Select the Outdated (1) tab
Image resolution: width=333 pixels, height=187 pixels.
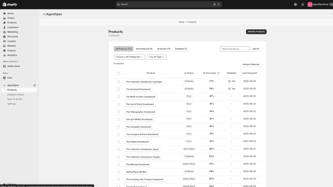181,49
